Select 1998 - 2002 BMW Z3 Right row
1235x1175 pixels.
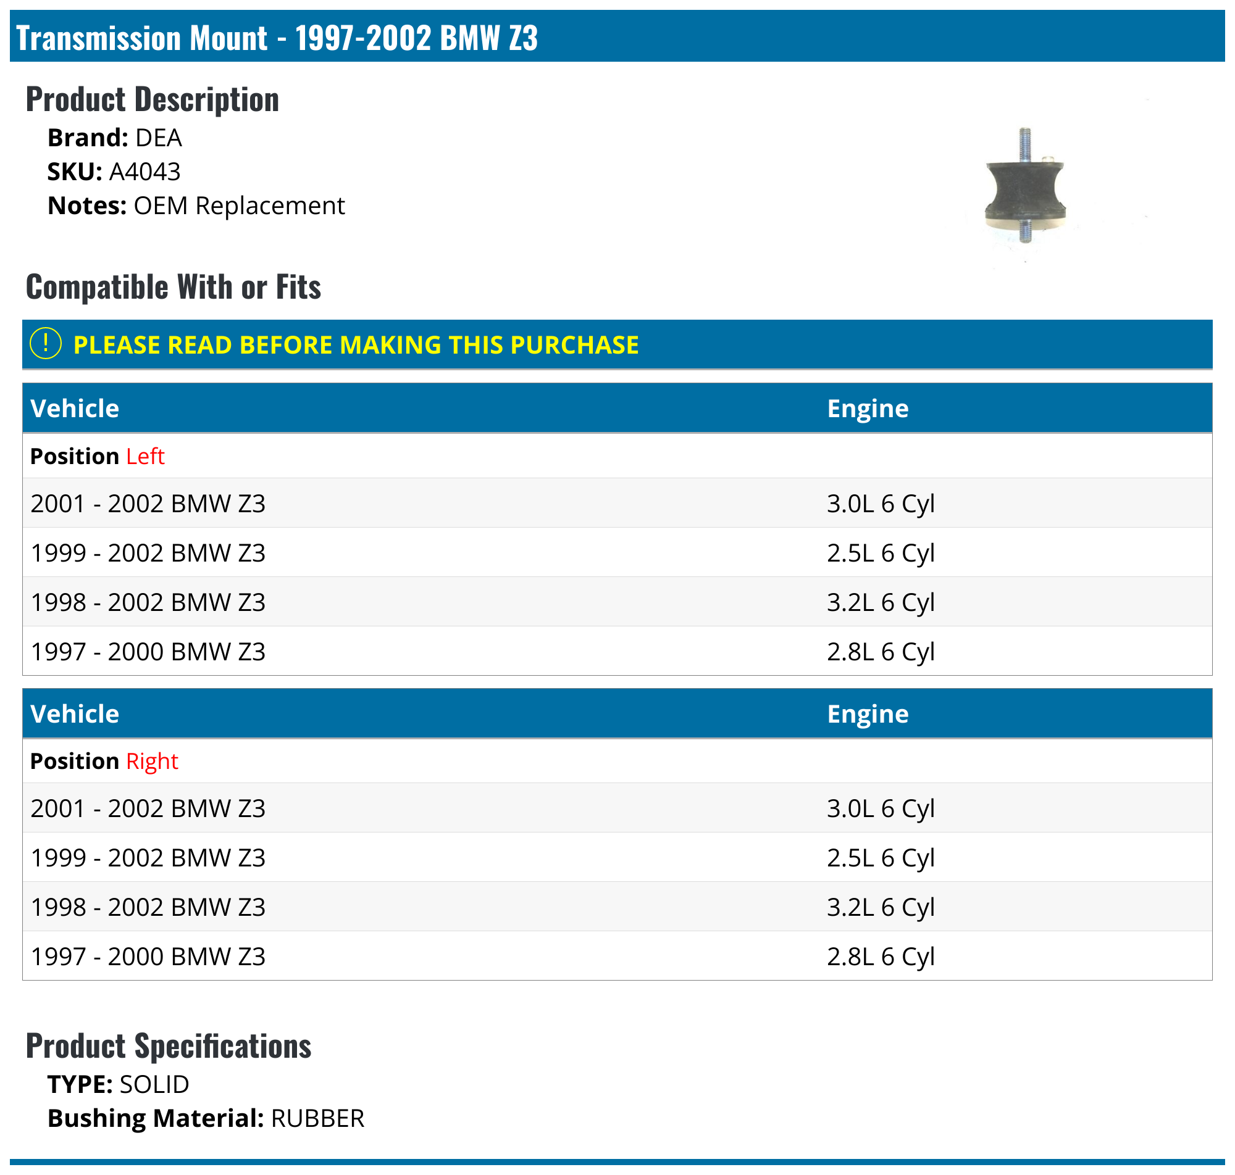(148, 907)
